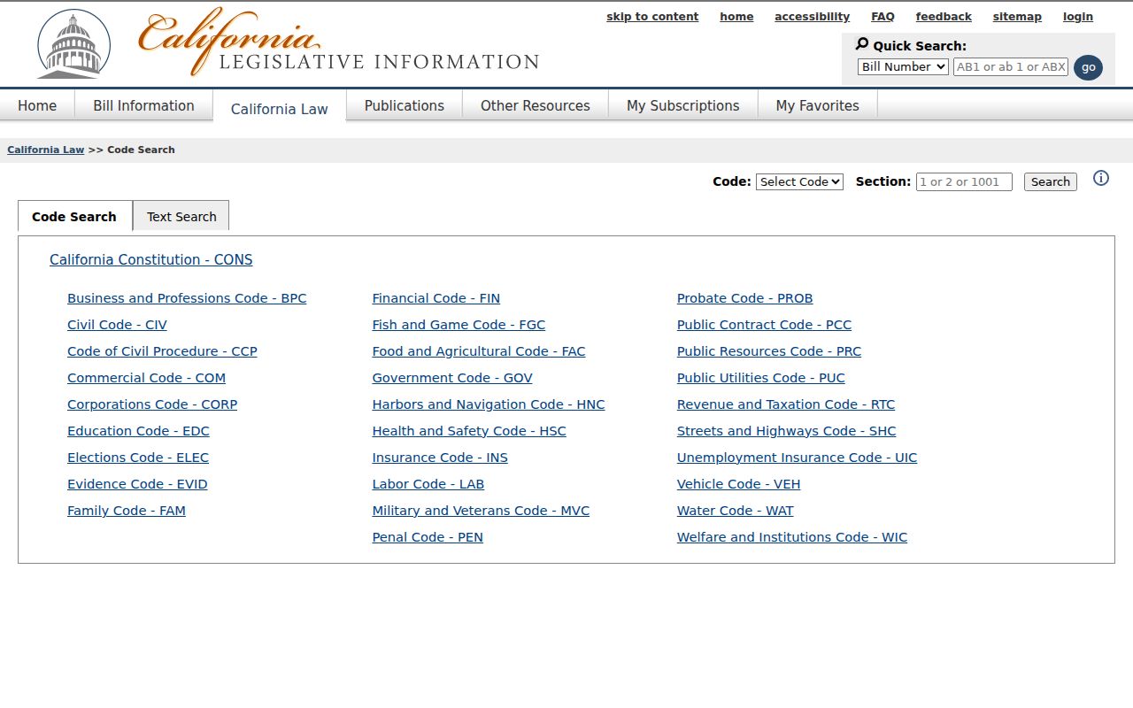Open the Civil Code - CIV link
This screenshot has width=1133, height=708.
[x=117, y=325]
